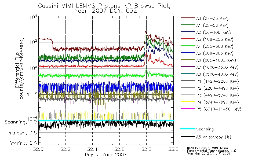Viewport: 255px width, 161px height.
Task: Click the Sun Mar 25 23:51:10 2007 timestamp
Action: click(209, 153)
